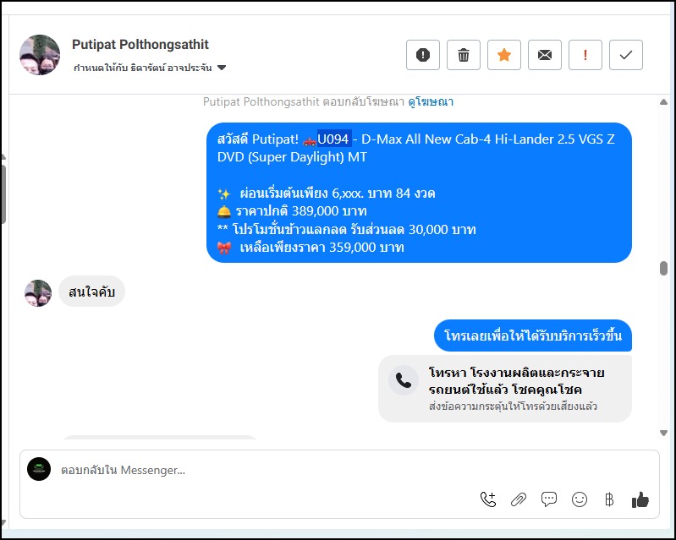676x540 pixels.
Task: Mark conversation done with the checkmark icon
Action: [x=625, y=55]
